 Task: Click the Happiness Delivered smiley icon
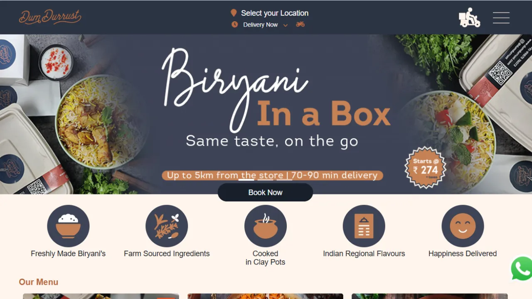click(x=463, y=226)
